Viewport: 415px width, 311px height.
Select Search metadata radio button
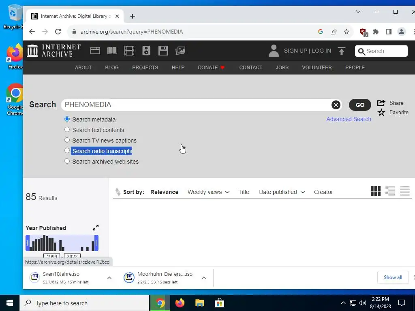click(67, 119)
